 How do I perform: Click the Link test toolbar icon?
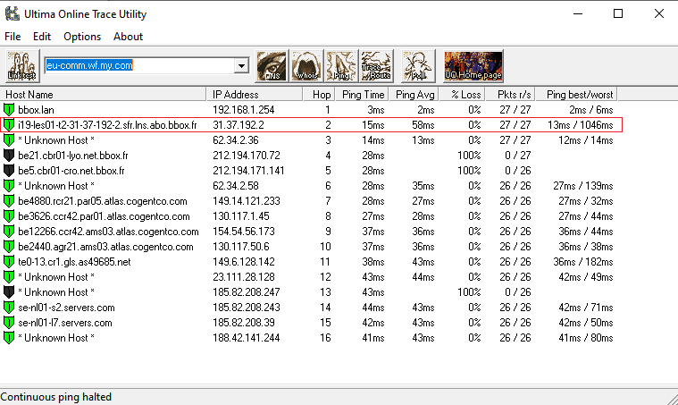(22, 66)
